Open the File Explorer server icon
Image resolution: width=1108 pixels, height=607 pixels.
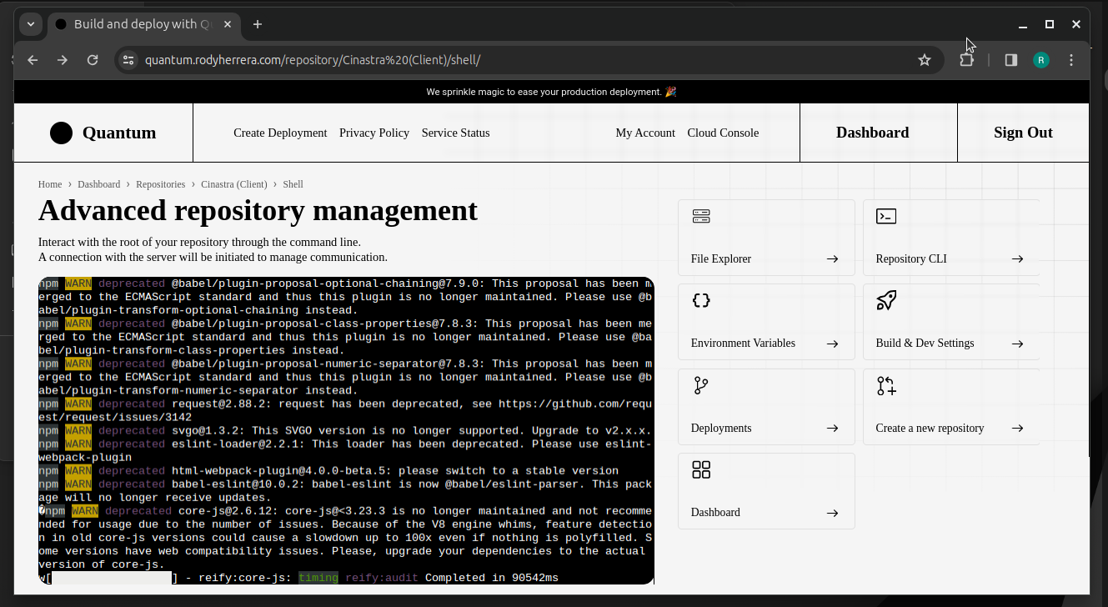tap(701, 217)
